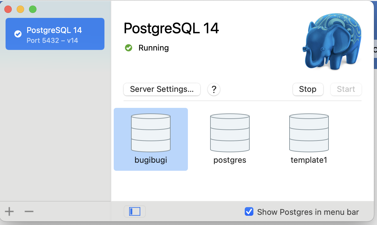
Task: Click the template1 database label
Action: coord(309,160)
